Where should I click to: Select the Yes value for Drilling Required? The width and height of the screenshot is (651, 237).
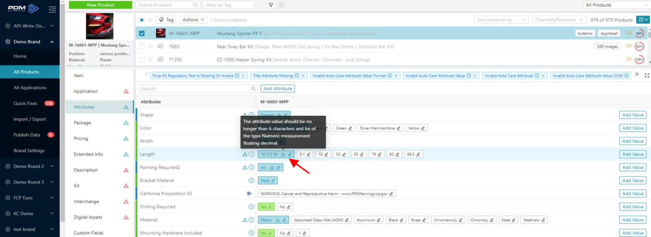(266, 207)
